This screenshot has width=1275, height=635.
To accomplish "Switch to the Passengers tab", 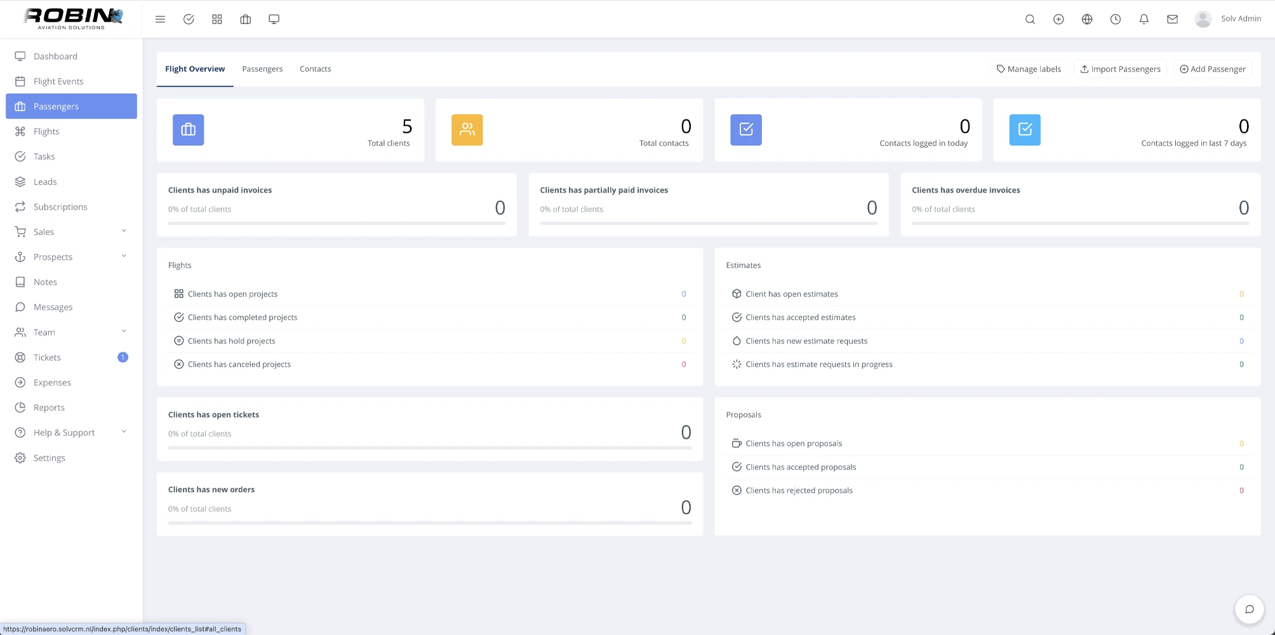I will 262,69.
